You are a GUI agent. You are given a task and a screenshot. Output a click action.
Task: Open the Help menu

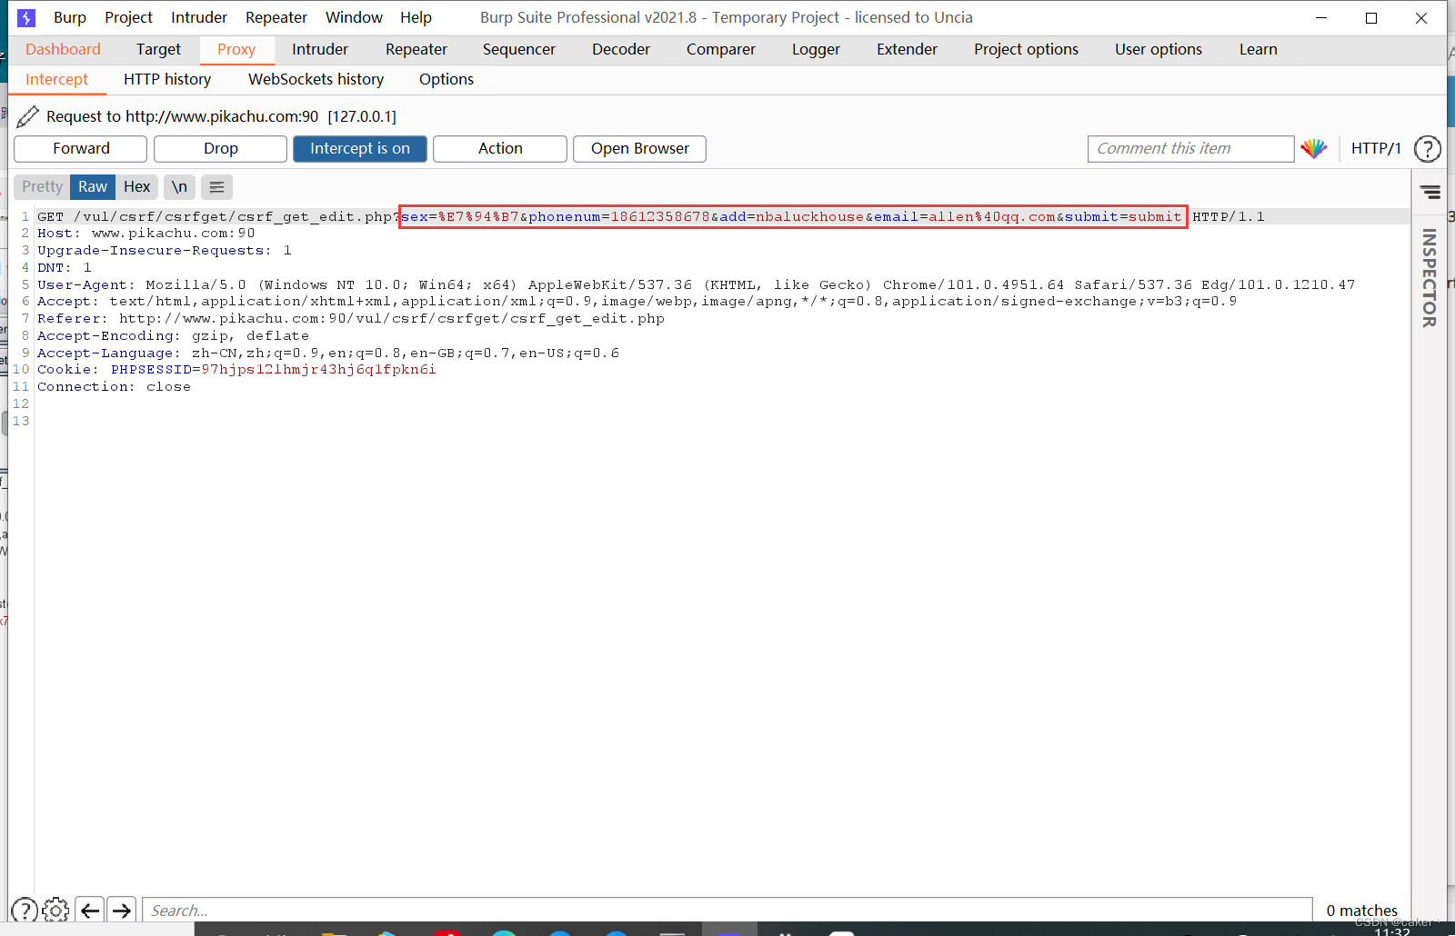point(416,17)
